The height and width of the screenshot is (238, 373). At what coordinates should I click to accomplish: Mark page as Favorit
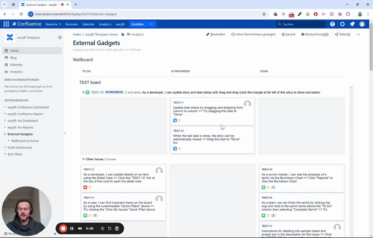pos(288,34)
